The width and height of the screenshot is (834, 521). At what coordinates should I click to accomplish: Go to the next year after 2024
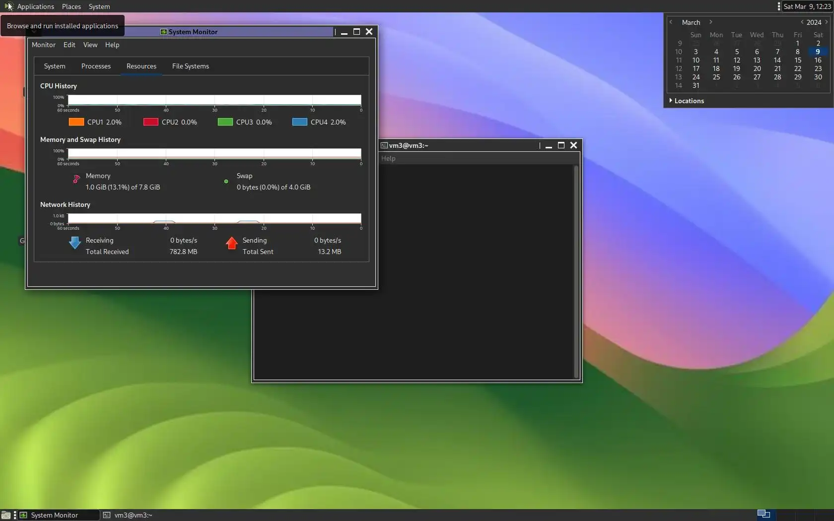(827, 22)
